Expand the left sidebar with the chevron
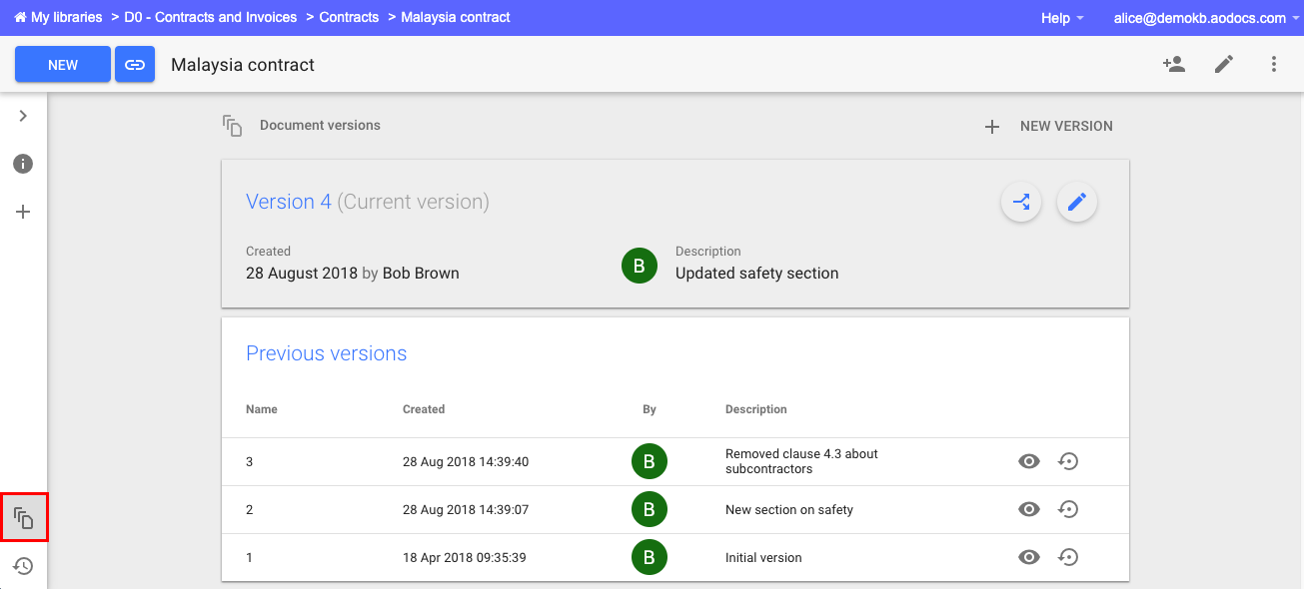The image size is (1304, 589). pyautogui.click(x=23, y=116)
